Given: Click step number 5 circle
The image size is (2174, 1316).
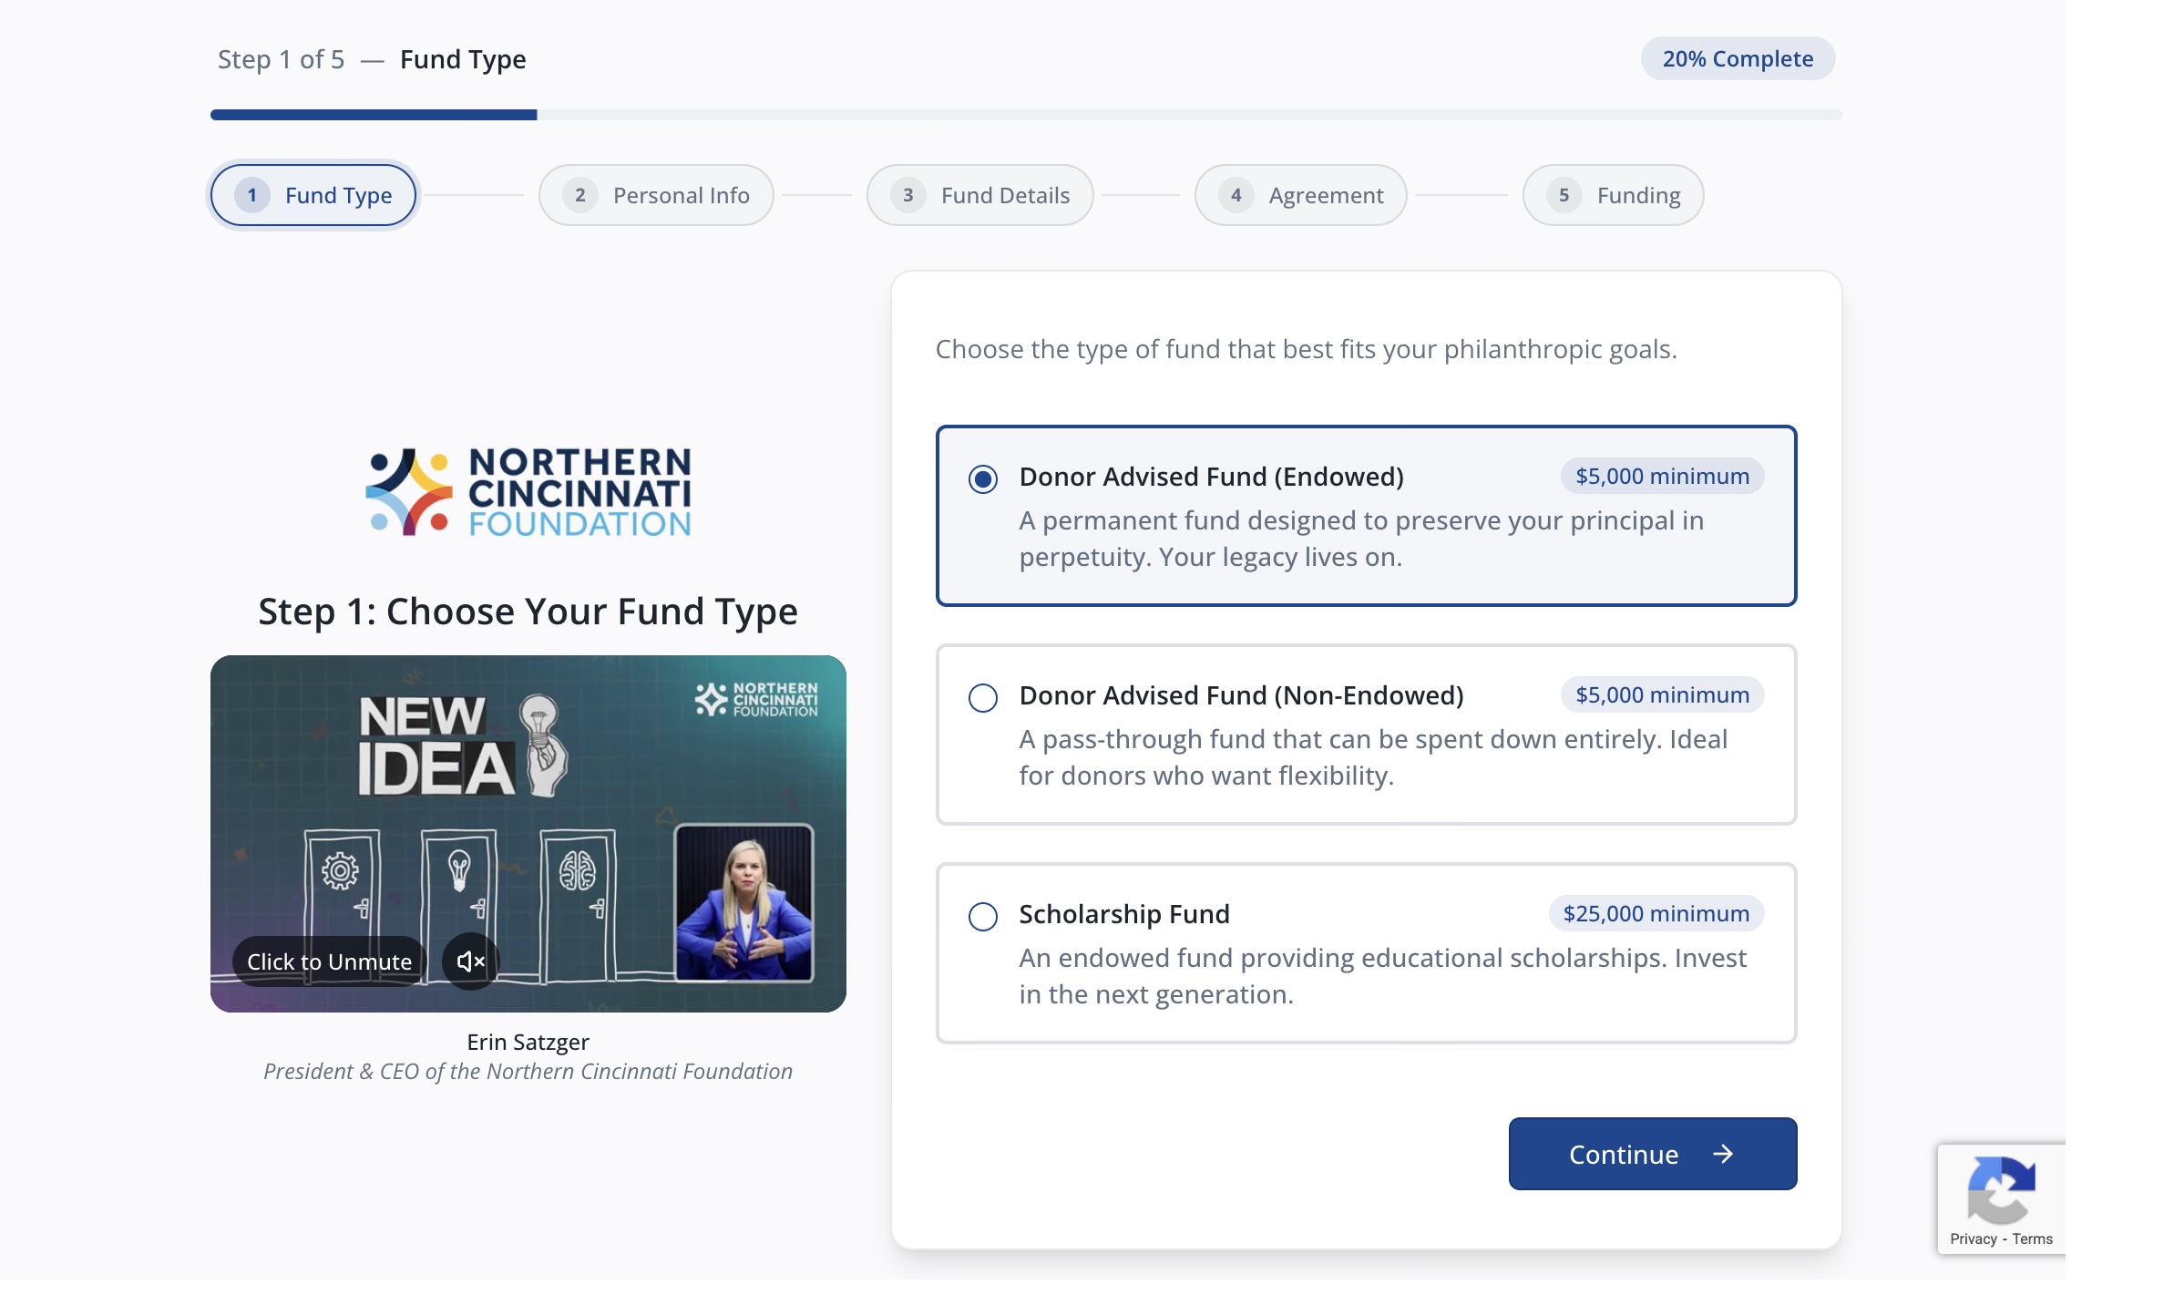Looking at the screenshot, I should click(x=1564, y=195).
